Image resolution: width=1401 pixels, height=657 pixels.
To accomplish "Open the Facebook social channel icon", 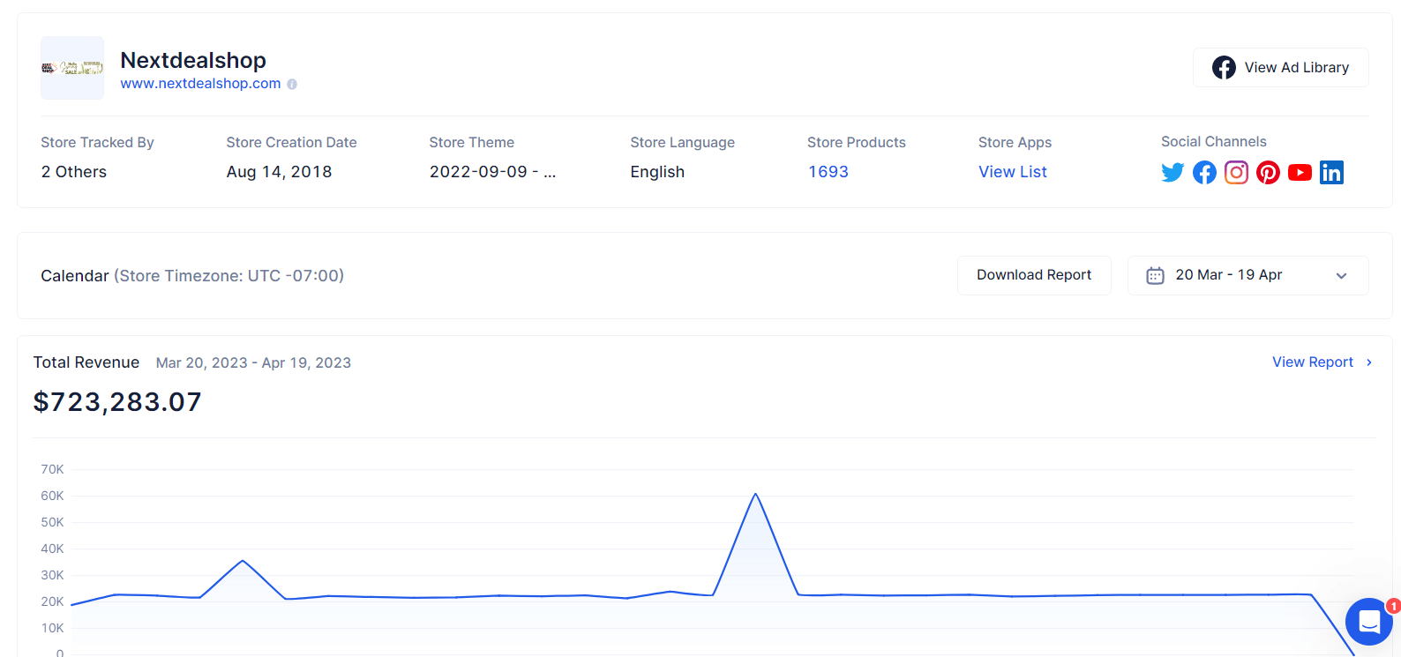I will (x=1204, y=173).
